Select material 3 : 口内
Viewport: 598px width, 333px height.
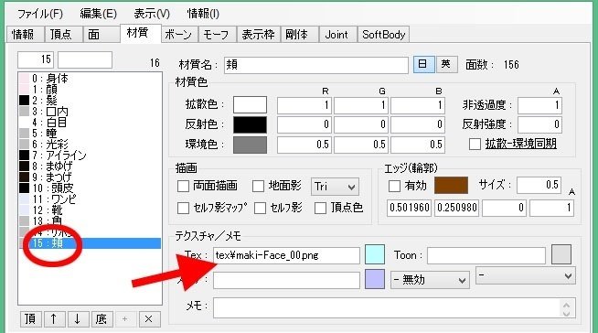tap(90, 112)
